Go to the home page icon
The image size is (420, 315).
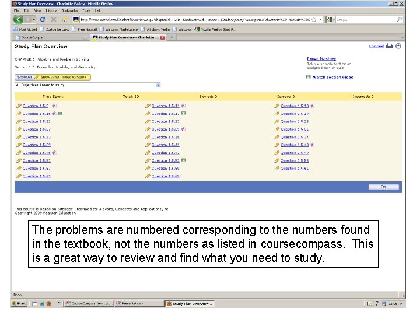pos(65,20)
